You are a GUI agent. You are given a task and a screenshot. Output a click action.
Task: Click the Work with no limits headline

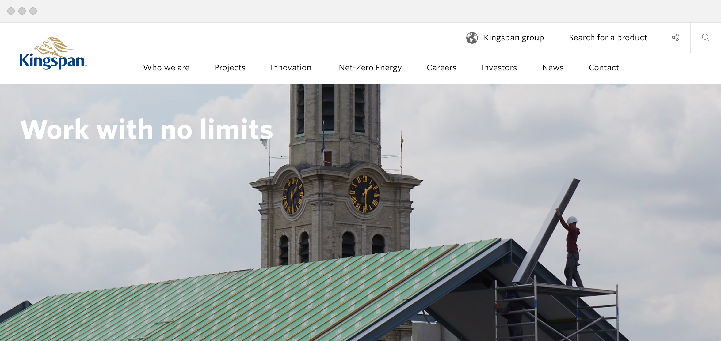[147, 130]
